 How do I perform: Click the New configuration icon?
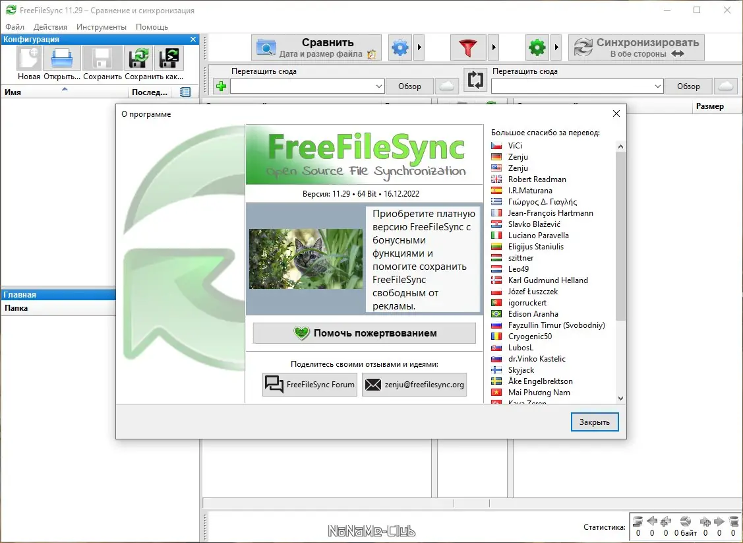pos(29,58)
